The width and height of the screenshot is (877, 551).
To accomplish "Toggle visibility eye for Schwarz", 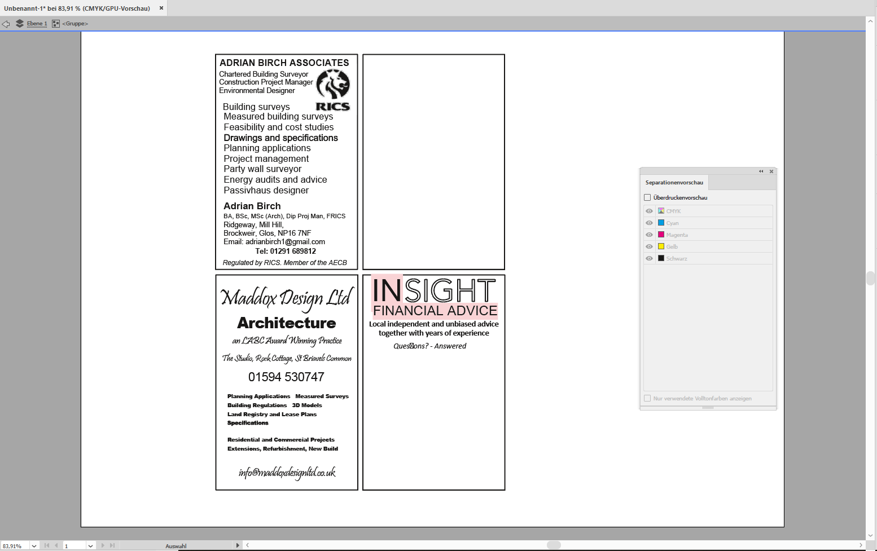I will tap(649, 258).
